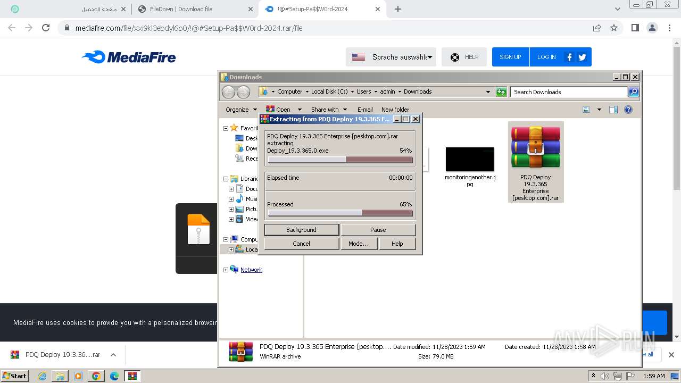Screen dimensions: 681x383
Task: Open the Start menu
Action: tap(14, 376)
